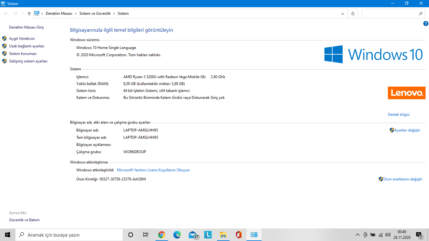Select Denetim Masası in the breadcrumb
This screenshot has height=241, width=429.
tap(59, 13)
